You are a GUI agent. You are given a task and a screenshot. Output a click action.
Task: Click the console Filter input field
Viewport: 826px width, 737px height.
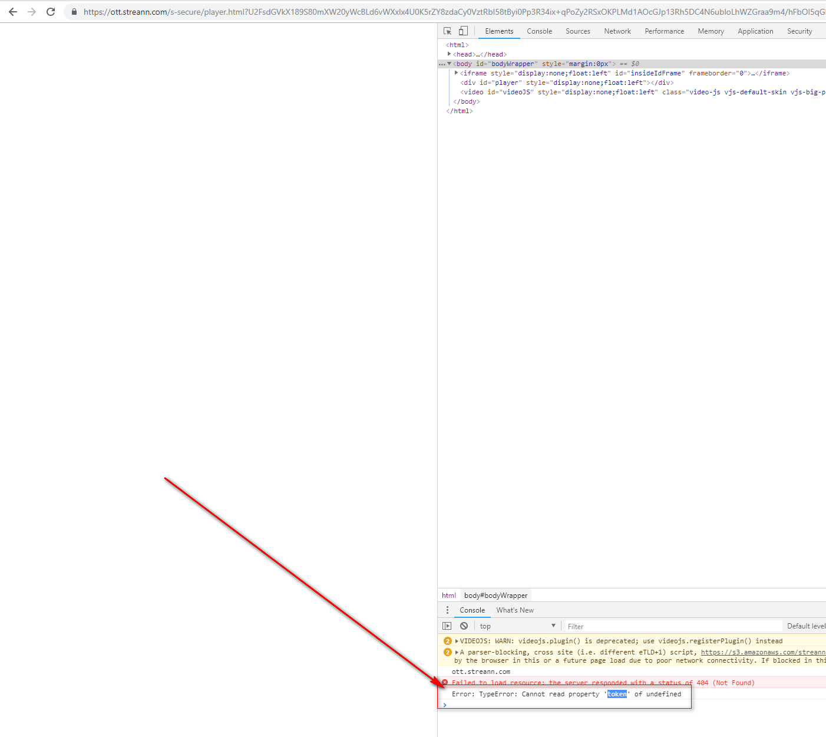click(x=672, y=626)
